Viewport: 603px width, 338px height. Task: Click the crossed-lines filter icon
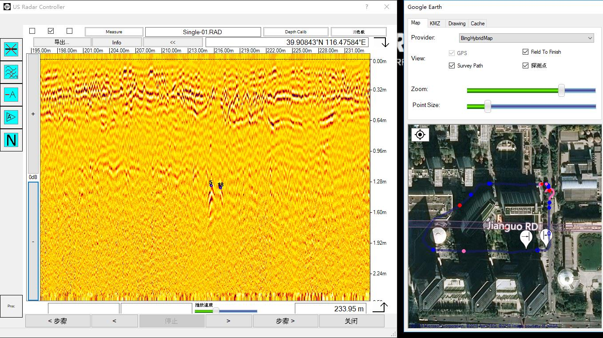point(11,49)
